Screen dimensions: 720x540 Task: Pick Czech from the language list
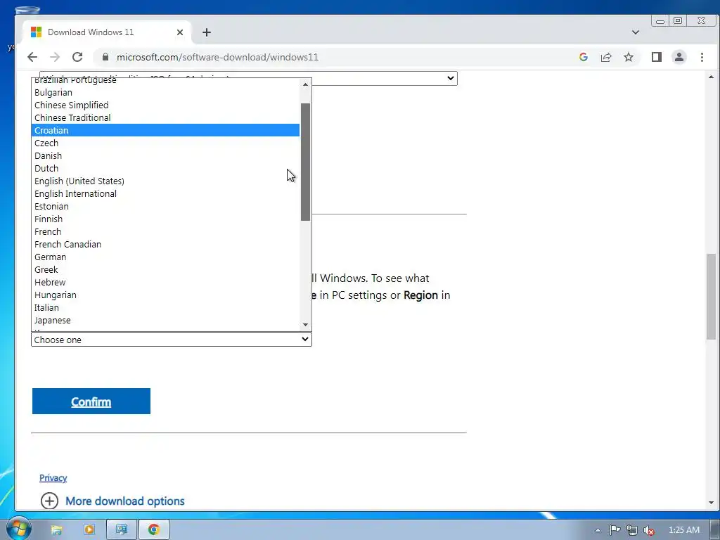165,143
